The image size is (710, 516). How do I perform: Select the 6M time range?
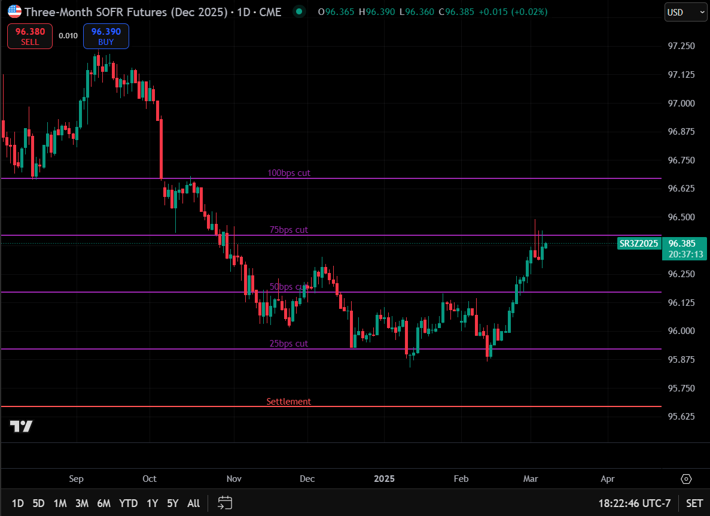point(103,503)
